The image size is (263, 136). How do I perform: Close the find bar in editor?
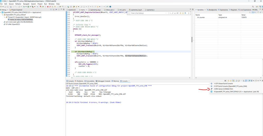coord(189,13)
